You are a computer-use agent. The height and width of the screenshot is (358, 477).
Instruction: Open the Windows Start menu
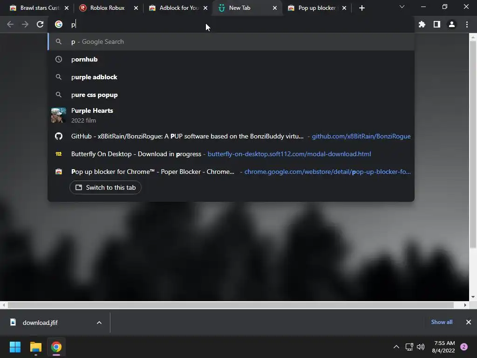click(x=15, y=347)
